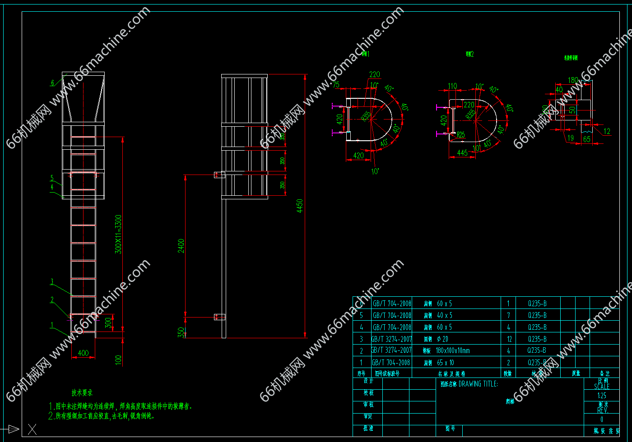Select the 图号 label cell

(450, 429)
